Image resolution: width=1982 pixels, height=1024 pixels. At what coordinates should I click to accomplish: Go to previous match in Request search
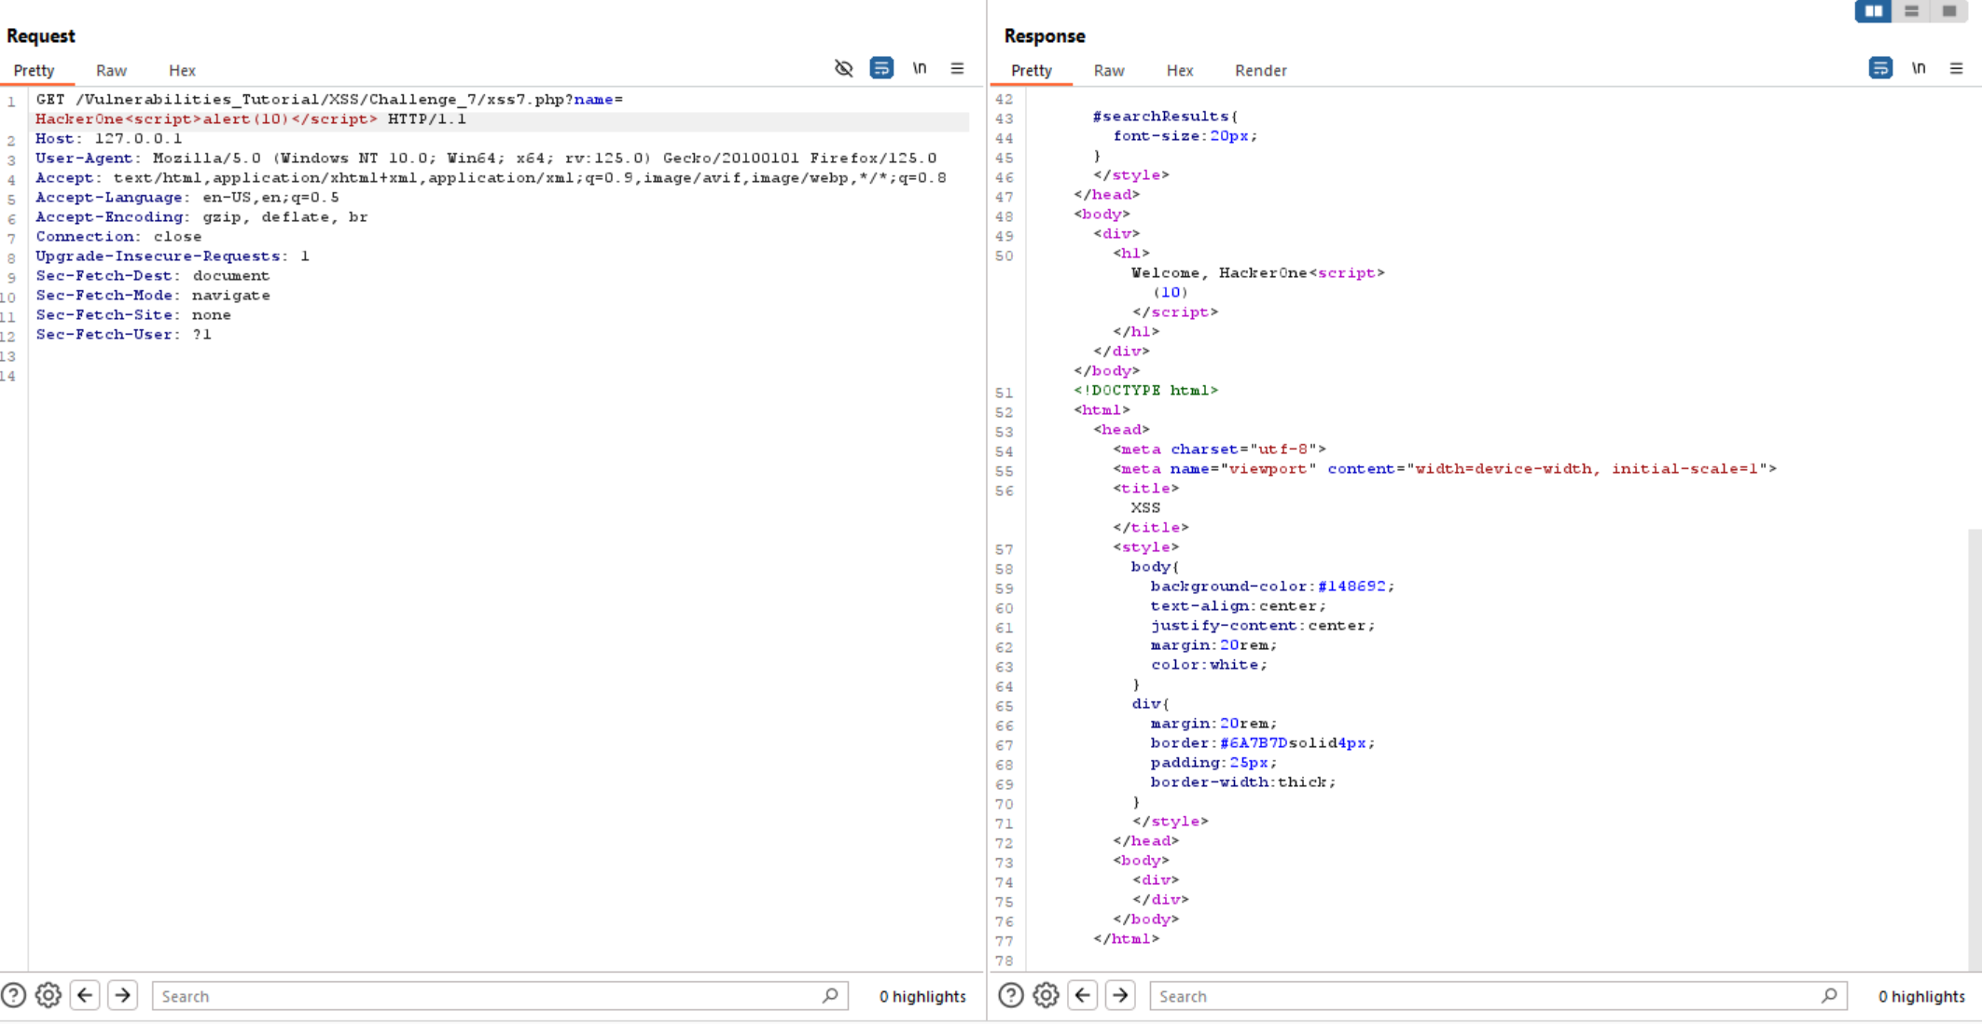[85, 996]
